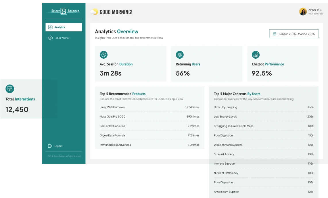Click the clock icon for Avg. Session Duration

(x=103, y=55)
